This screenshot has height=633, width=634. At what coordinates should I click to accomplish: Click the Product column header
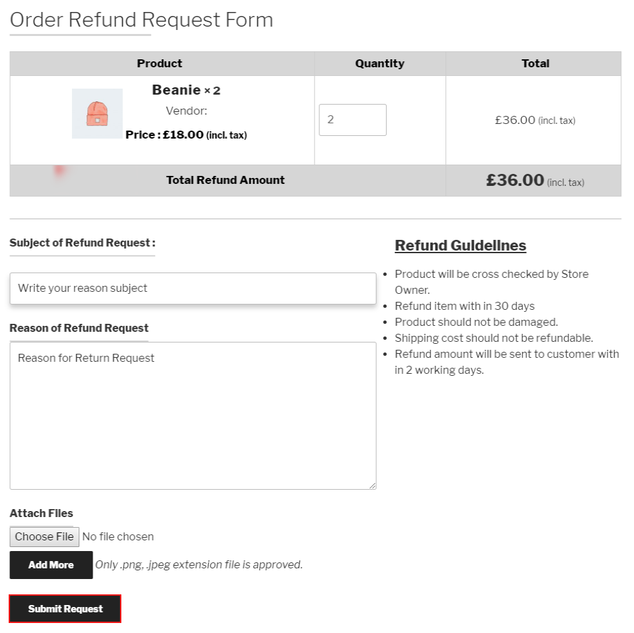[159, 63]
